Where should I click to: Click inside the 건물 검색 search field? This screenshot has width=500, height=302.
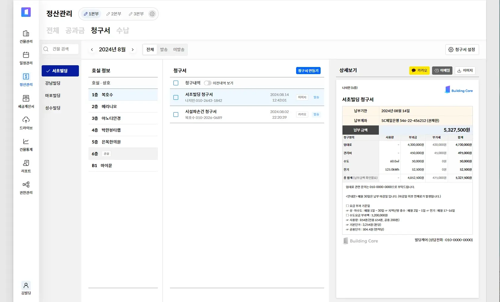pyautogui.click(x=62, y=49)
